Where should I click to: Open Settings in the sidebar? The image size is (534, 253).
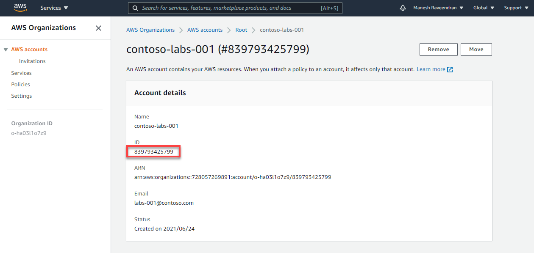(22, 96)
